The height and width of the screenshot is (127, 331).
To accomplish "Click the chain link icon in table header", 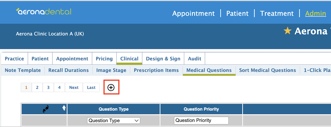I will 46,109.
